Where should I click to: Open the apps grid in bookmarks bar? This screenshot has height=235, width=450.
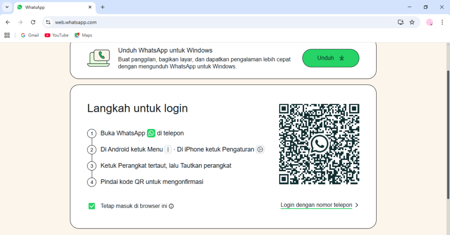point(7,35)
